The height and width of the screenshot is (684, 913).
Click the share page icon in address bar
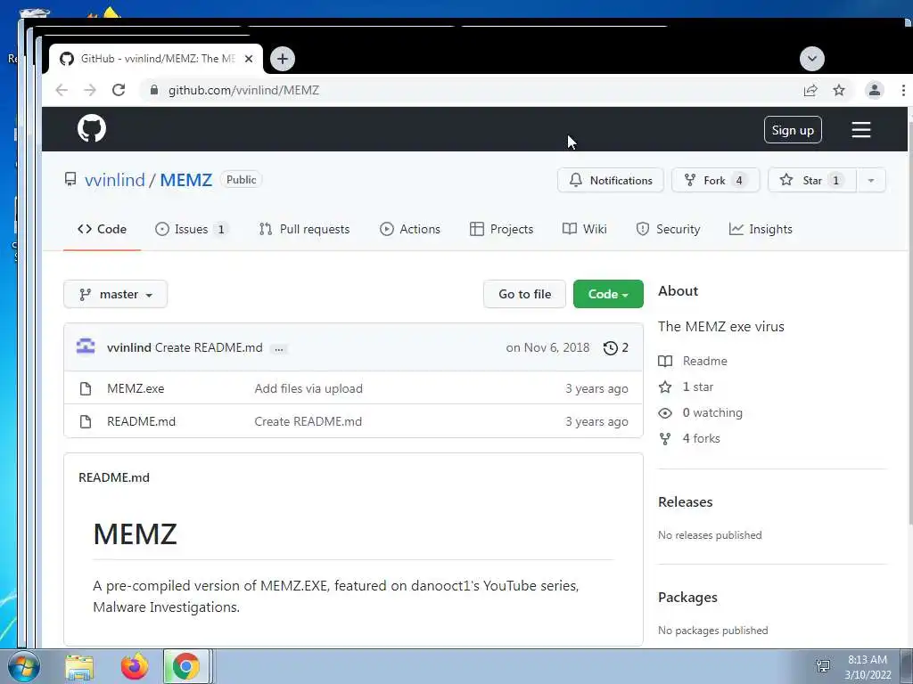click(810, 90)
